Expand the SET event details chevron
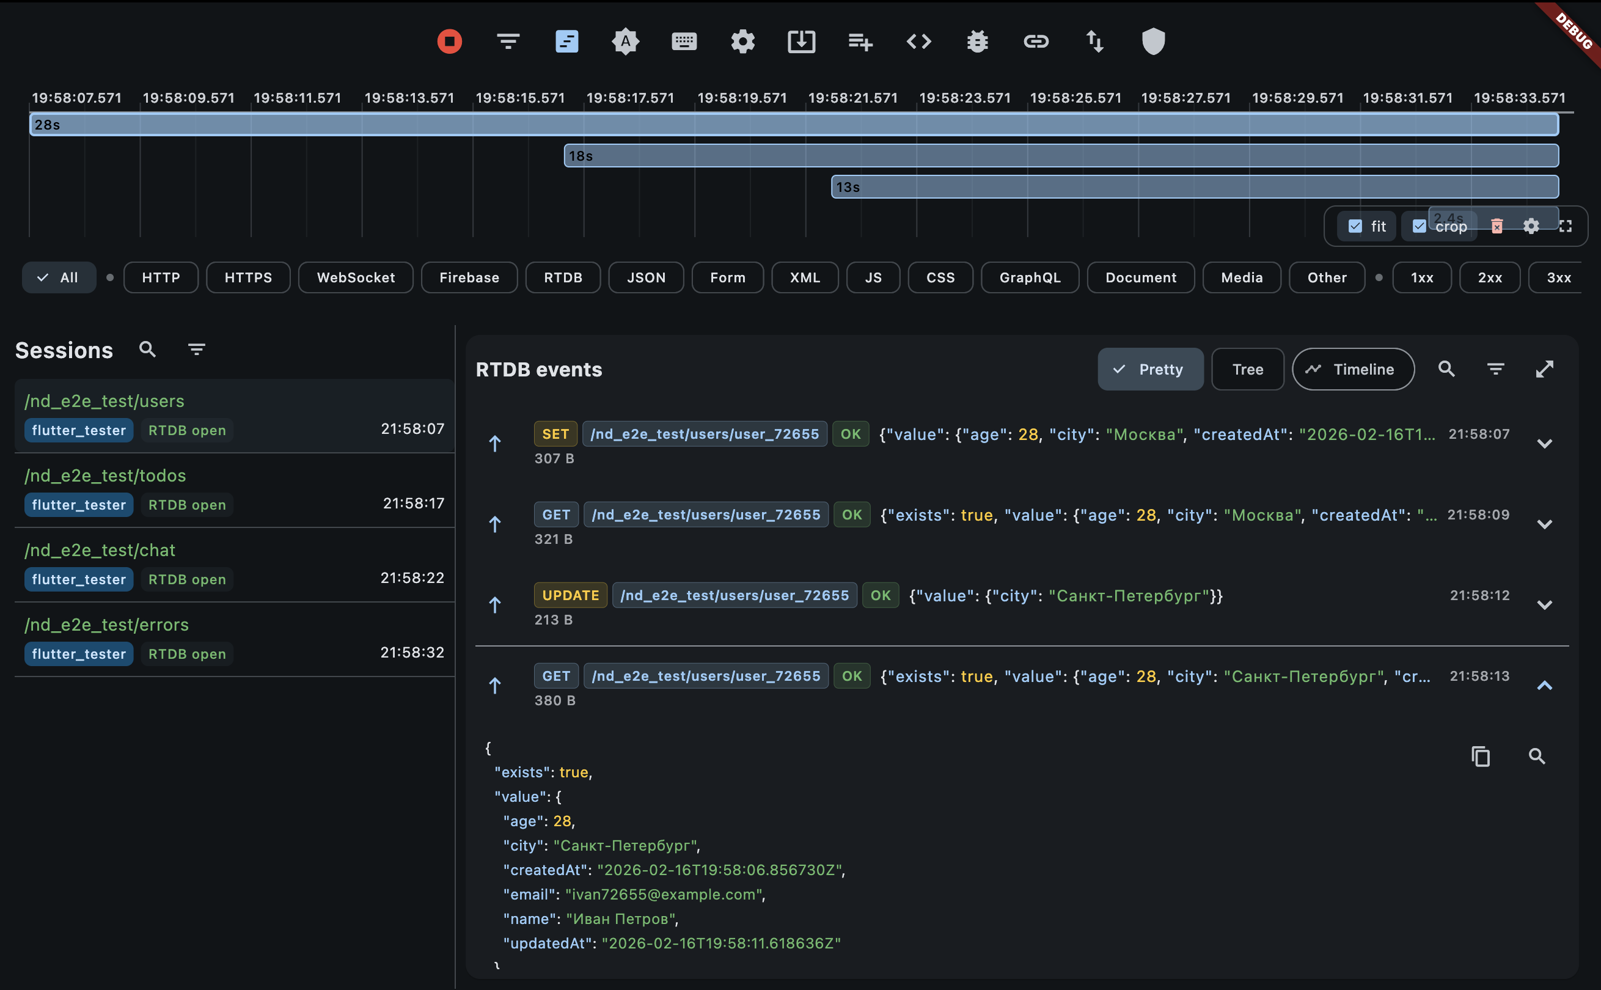This screenshot has height=990, width=1601. click(x=1545, y=443)
